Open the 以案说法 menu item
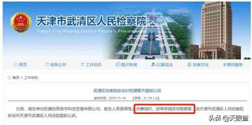The width and height of the screenshot is (252, 125). 165,65
